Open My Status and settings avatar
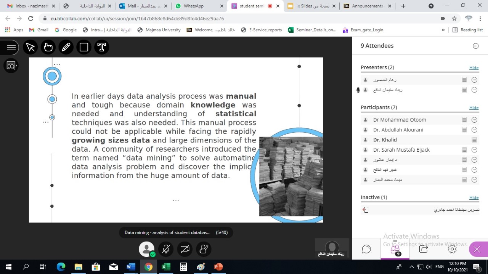 (x=147, y=249)
